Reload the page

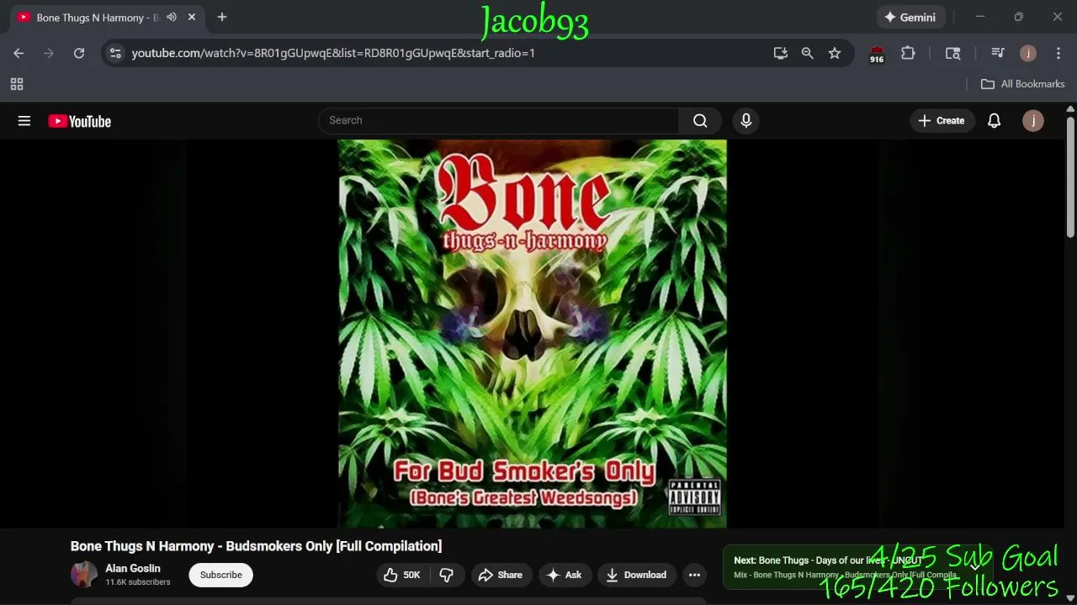(x=79, y=53)
